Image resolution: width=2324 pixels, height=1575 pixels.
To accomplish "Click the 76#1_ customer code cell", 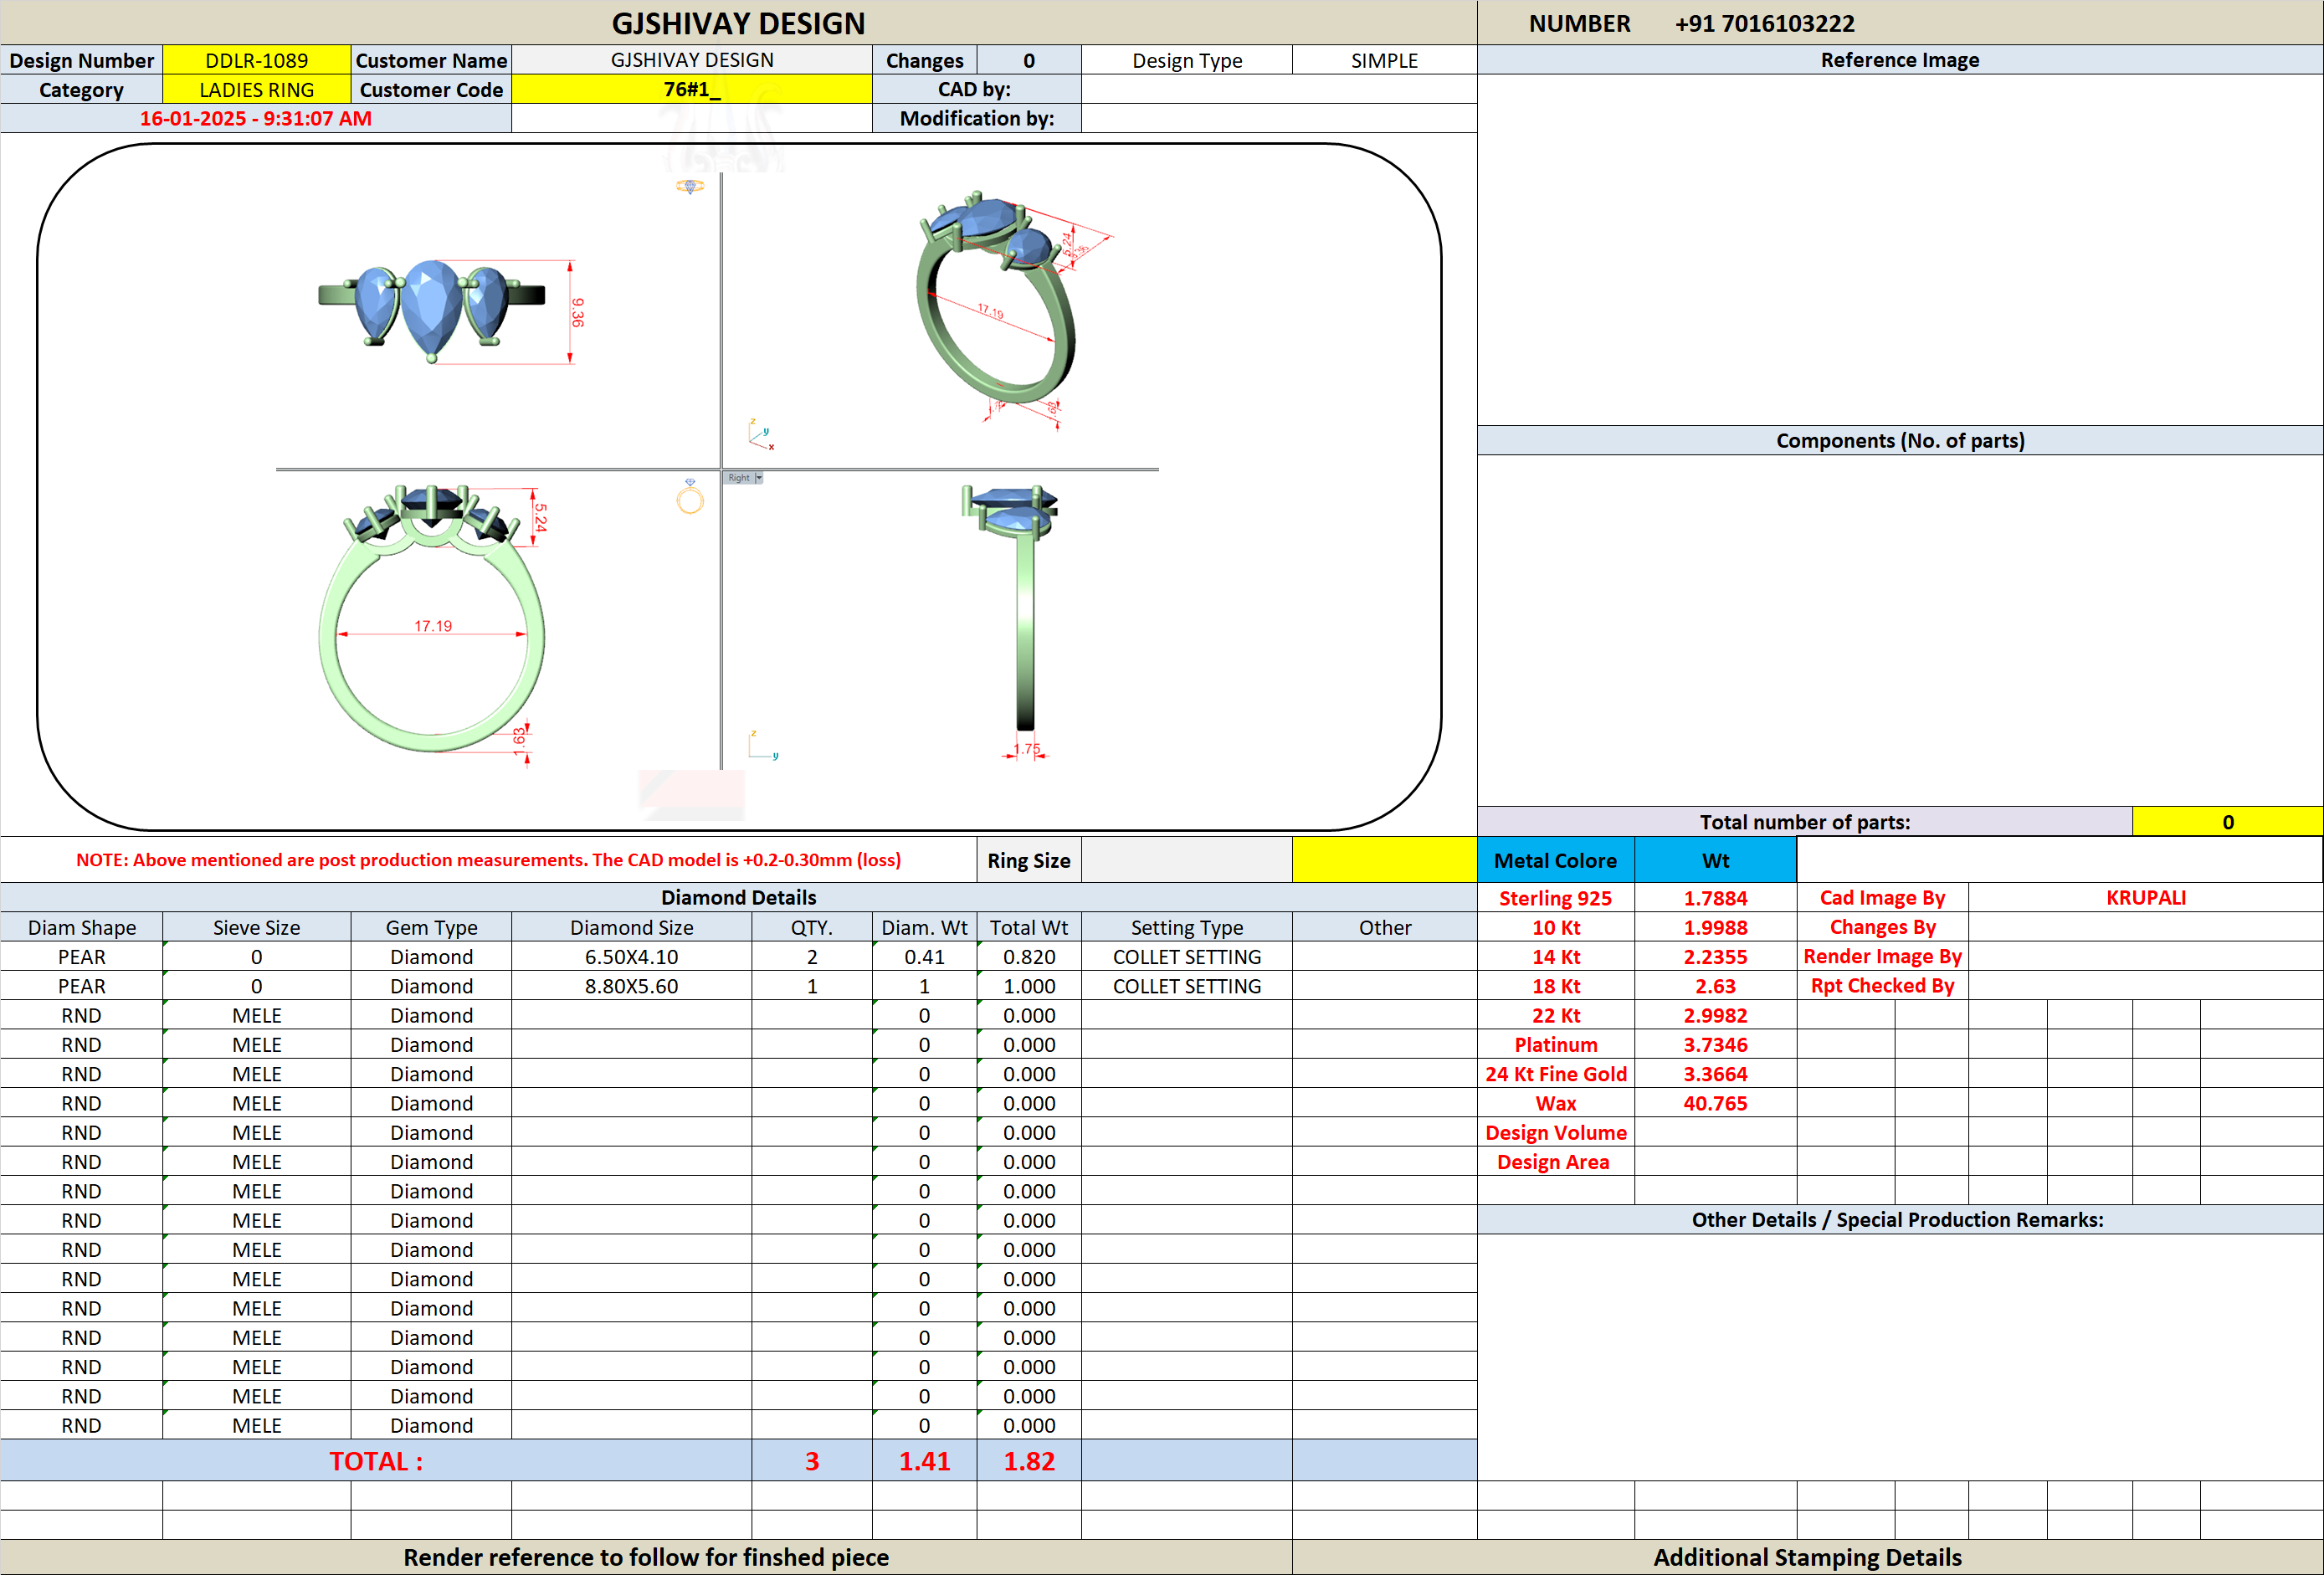I will [x=691, y=89].
